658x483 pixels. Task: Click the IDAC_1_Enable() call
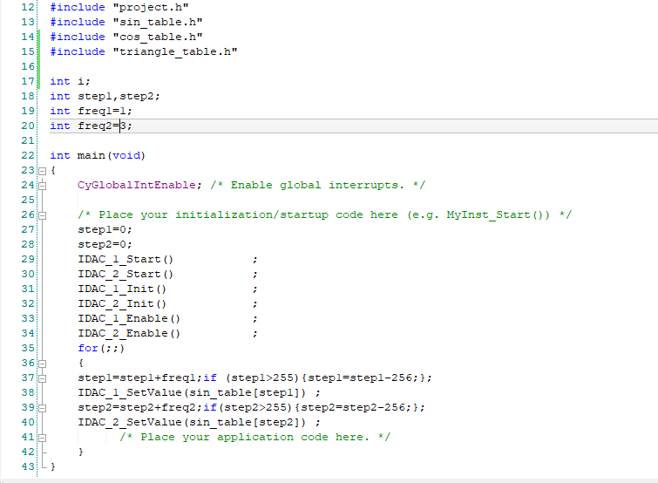point(129,318)
